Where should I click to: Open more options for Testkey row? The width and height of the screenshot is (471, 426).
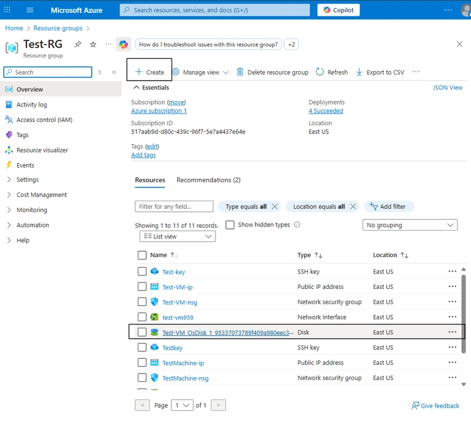pos(452,347)
